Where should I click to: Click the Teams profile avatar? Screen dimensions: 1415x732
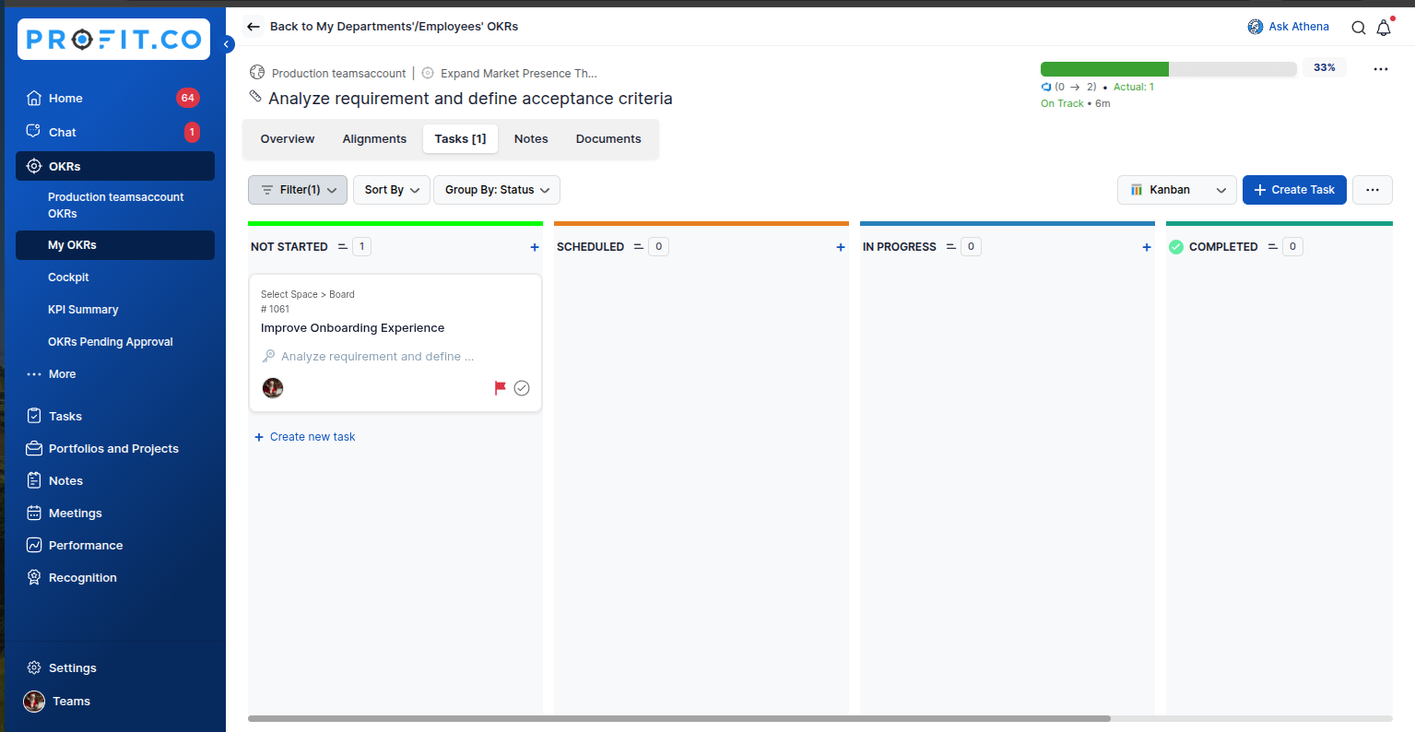coord(34,701)
